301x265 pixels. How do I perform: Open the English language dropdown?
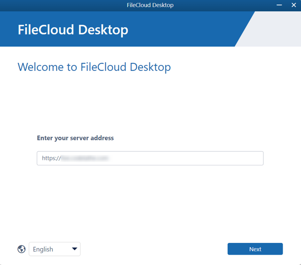55,249
